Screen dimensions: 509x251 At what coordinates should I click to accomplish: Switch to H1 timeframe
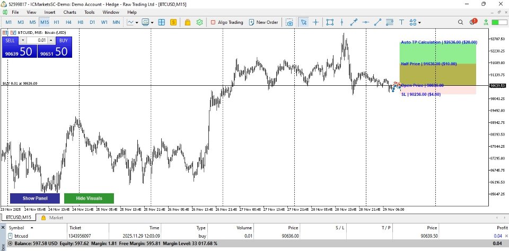pyautogui.click(x=57, y=22)
